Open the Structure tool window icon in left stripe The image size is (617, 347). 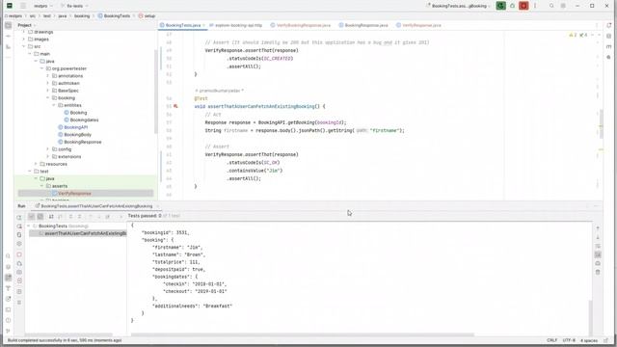(8, 47)
